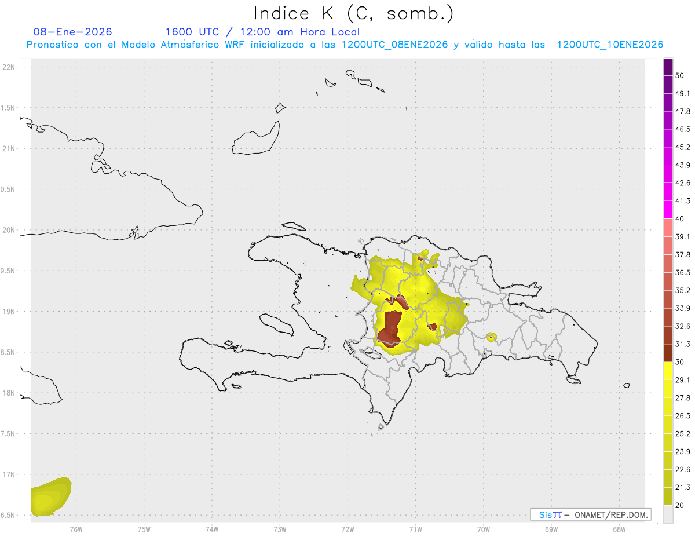Click the small isolated yellow spot near 70W
Viewport: 695px width, 537px height.
(x=491, y=337)
